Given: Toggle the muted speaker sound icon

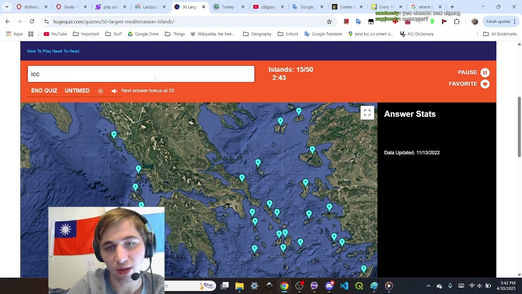Looking at the screenshot, I should [115, 91].
